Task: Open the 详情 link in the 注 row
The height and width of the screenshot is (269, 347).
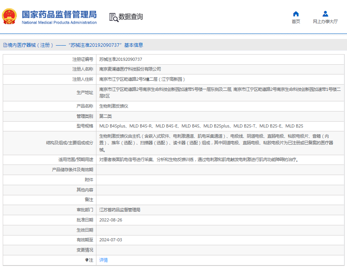Action: click(x=103, y=260)
